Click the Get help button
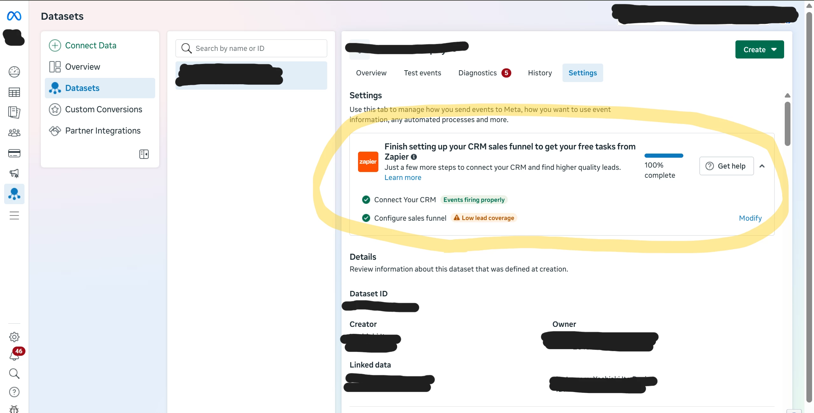 click(x=726, y=166)
